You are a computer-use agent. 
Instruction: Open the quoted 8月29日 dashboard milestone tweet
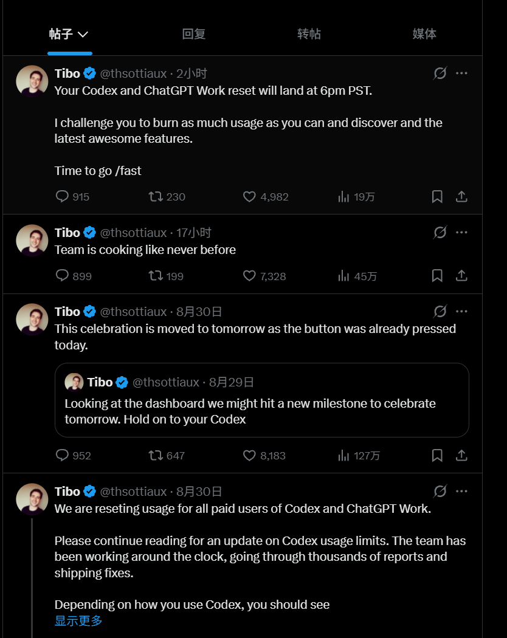[262, 400]
